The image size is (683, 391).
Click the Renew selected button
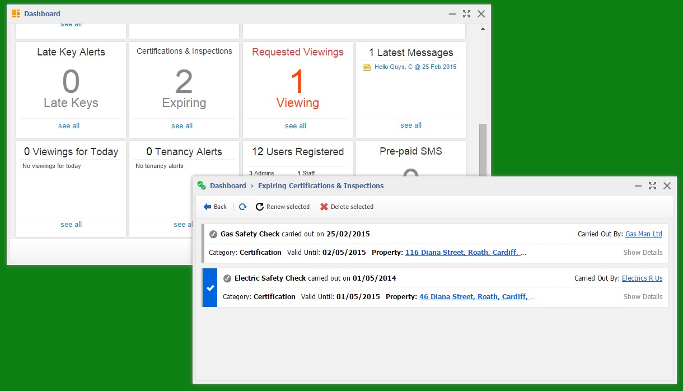click(283, 207)
